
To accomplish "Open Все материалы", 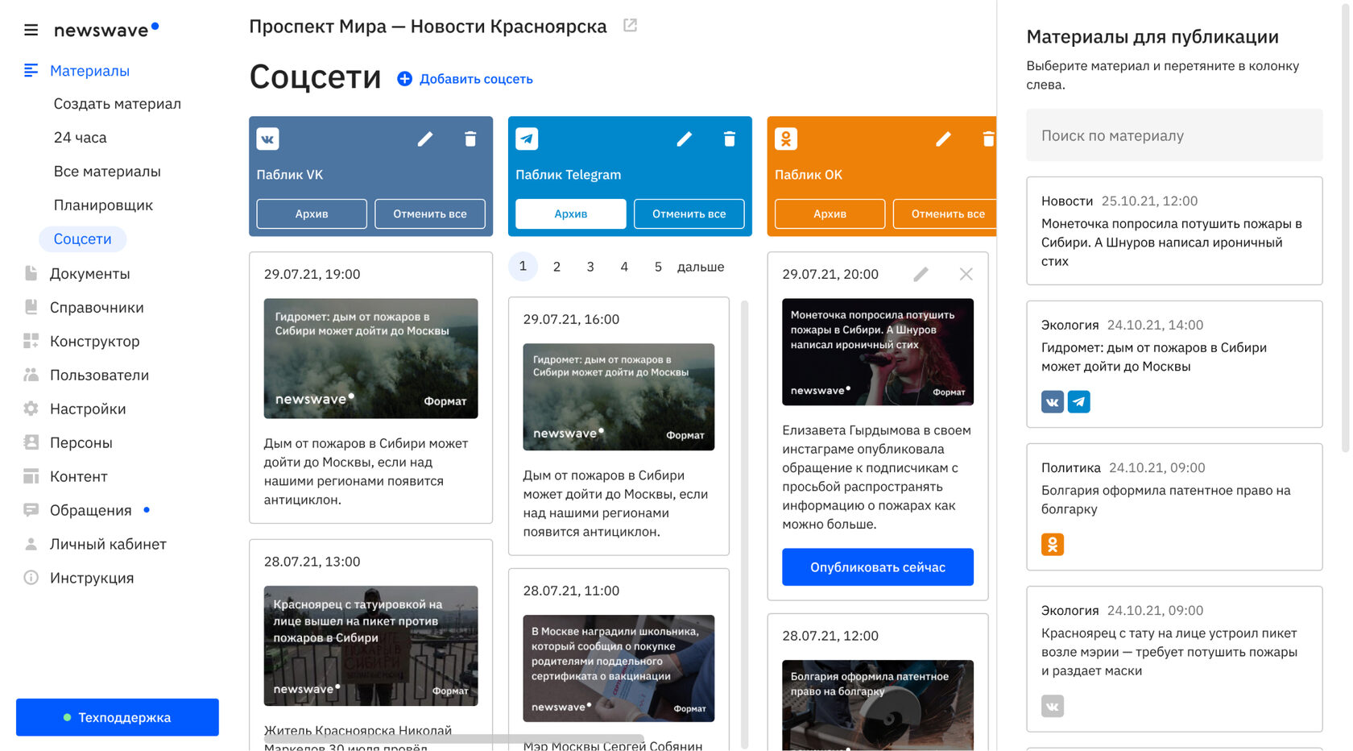I will (107, 172).
